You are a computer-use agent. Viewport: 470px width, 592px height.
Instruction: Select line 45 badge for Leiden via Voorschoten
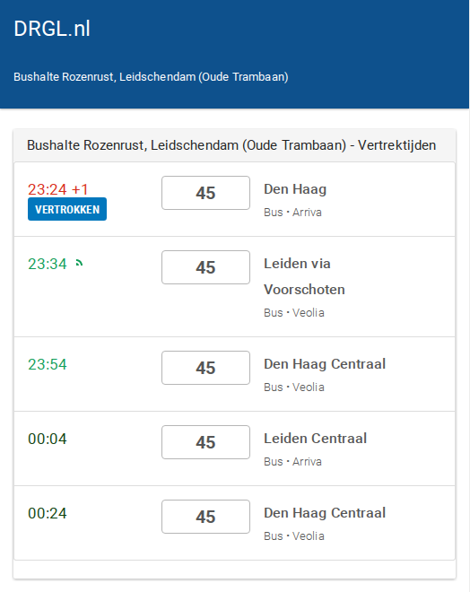[x=205, y=267]
